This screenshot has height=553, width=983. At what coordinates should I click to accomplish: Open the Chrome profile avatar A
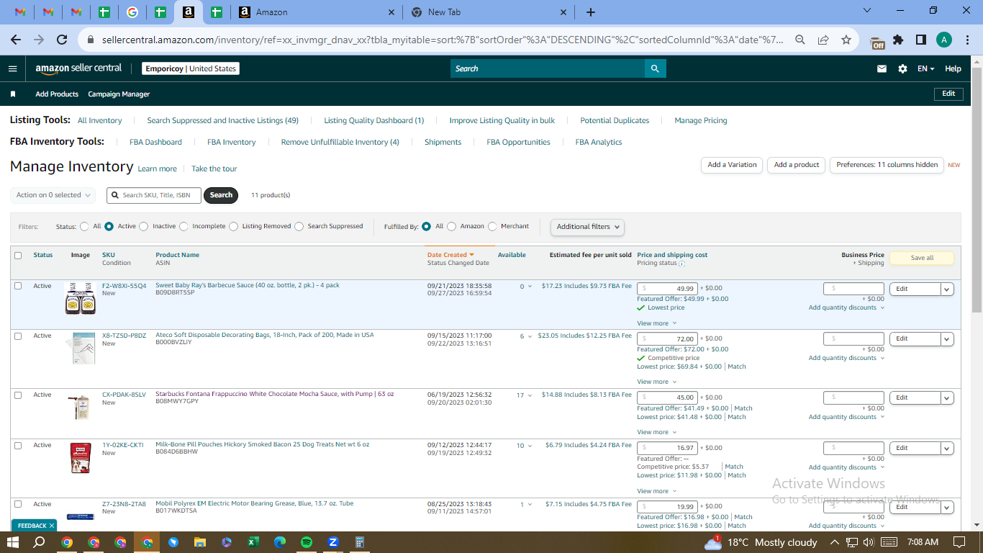click(x=944, y=40)
